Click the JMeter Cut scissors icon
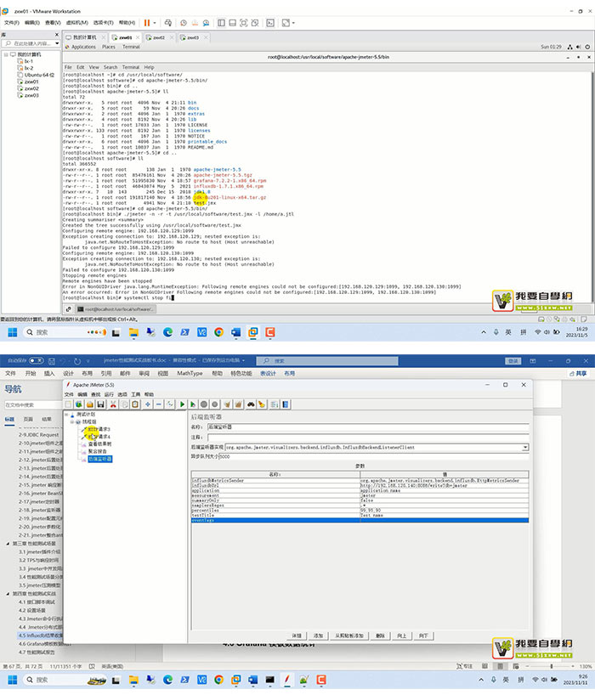This screenshot has width=595, height=695. [113, 404]
